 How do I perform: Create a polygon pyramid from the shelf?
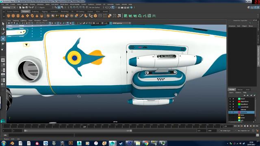pos(37,16)
